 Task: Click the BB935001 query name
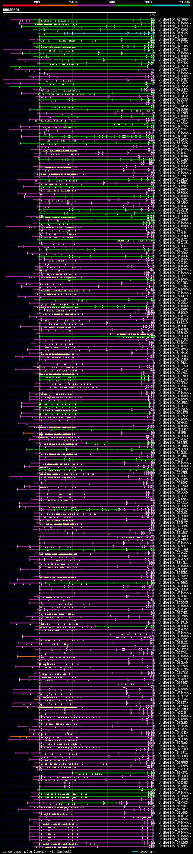pyautogui.click(x=11, y=10)
